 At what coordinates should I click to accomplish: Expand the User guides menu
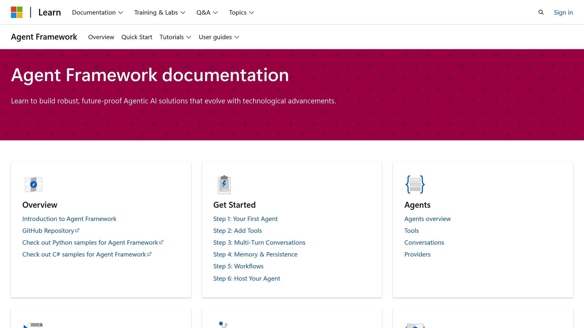[x=219, y=37]
